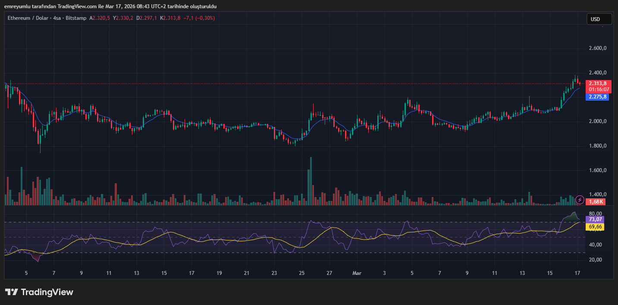618x305 pixels.
Task: Click the red current price label 2.313,8
Action: point(598,83)
